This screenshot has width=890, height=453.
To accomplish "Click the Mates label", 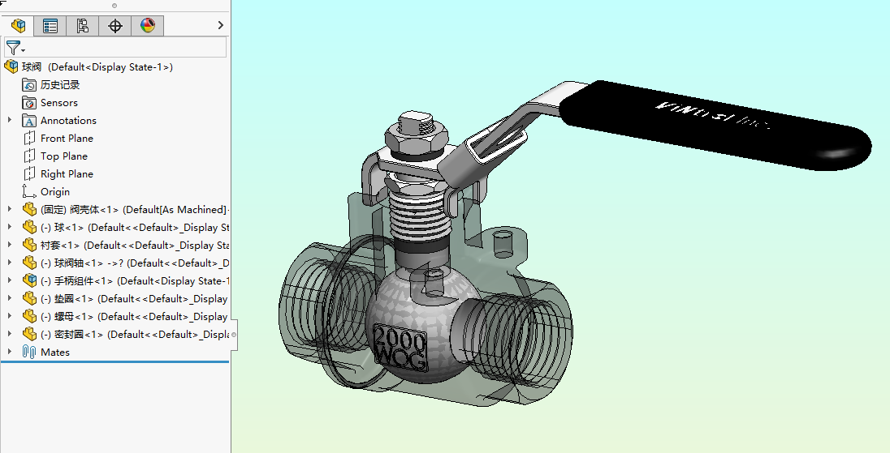I will pos(55,353).
